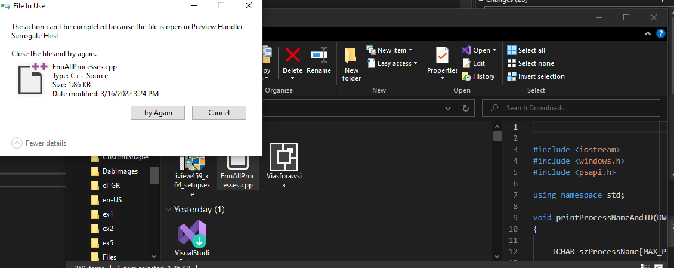Show file History
Image resolution: width=674 pixels, height=268 pixels.
coord(478,76)
